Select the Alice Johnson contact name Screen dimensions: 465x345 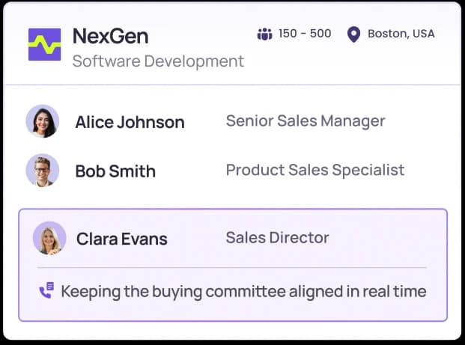[130, 122]
